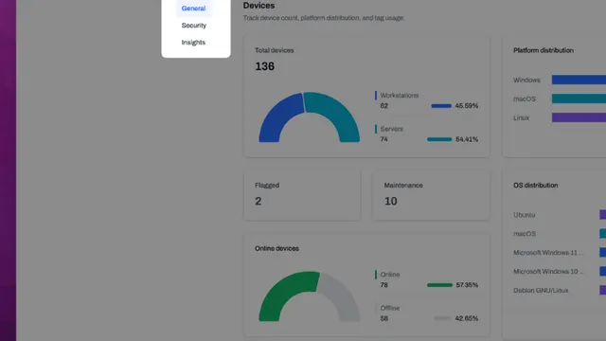The width and height of the screenshot is (606, 341).
Task: Switch to the Insights section
Action: (x=193, y=43)
